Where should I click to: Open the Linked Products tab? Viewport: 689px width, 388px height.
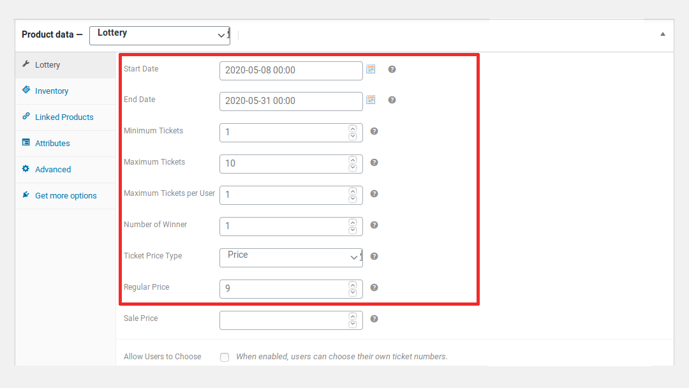pyautogui.click(x=66, y=117)
